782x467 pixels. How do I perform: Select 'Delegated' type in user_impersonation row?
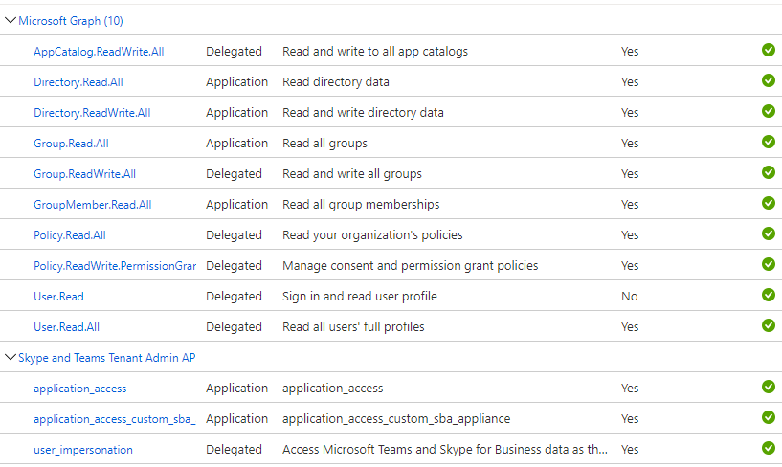(x=234, y=450)
